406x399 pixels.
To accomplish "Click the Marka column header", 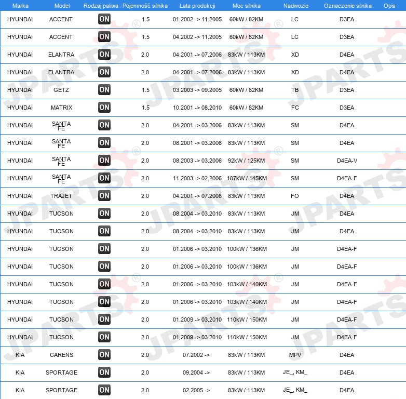I will tap(20, 6).
